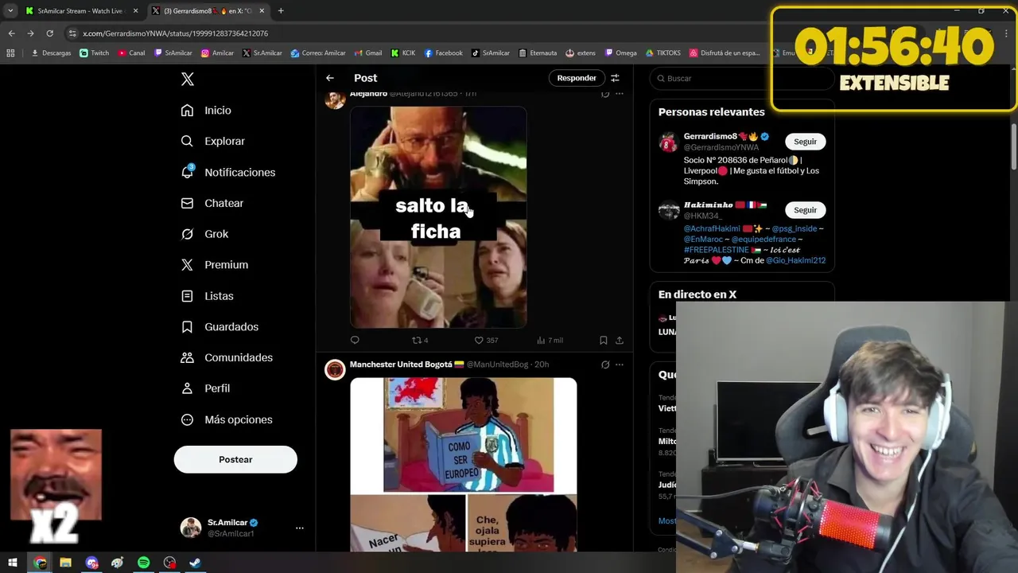This screenshot has height=573, width=1018.
Task: Go back with the Post arrow
Action: [330, 78]
